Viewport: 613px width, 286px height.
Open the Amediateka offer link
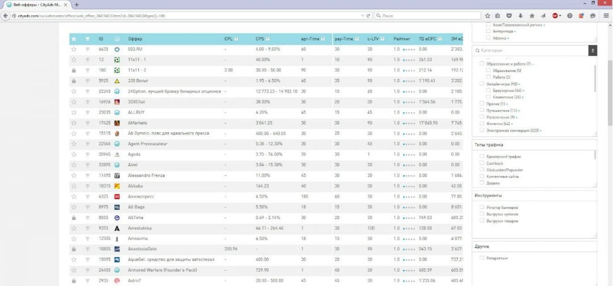[x=140, y=228]
